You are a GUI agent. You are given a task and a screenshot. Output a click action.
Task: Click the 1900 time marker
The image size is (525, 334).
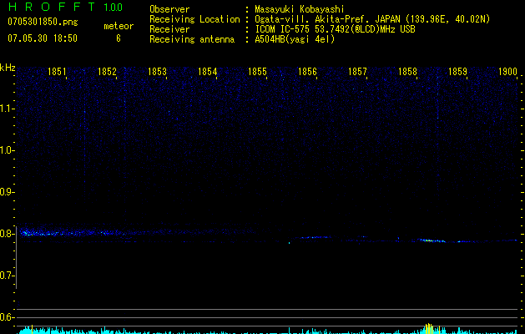pyautogui.click(x=508, y=72)
